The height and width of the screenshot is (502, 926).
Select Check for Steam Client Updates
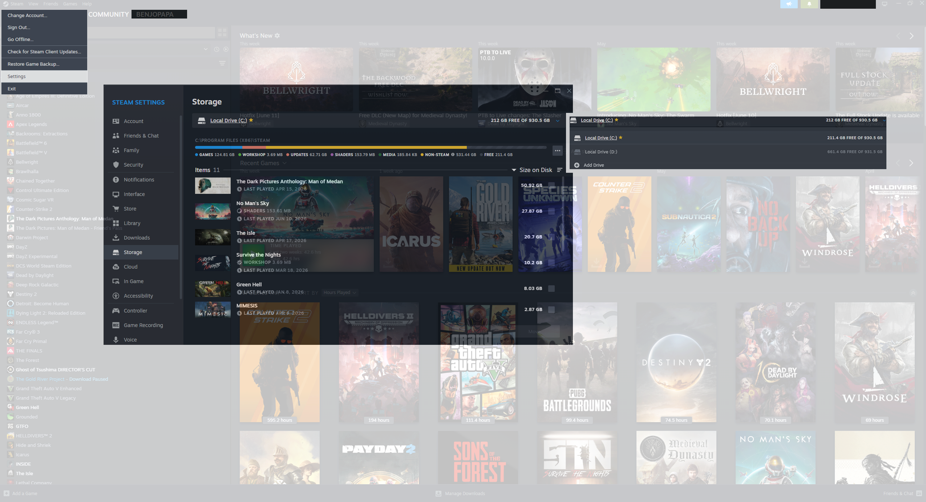pyautogui.click(x=44, y=52)
